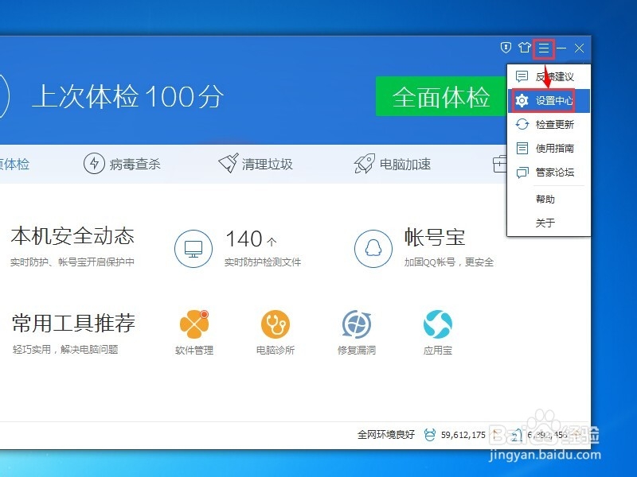Minimize the 电脑管家 window
637x477 pixels.
pos(561,48)
